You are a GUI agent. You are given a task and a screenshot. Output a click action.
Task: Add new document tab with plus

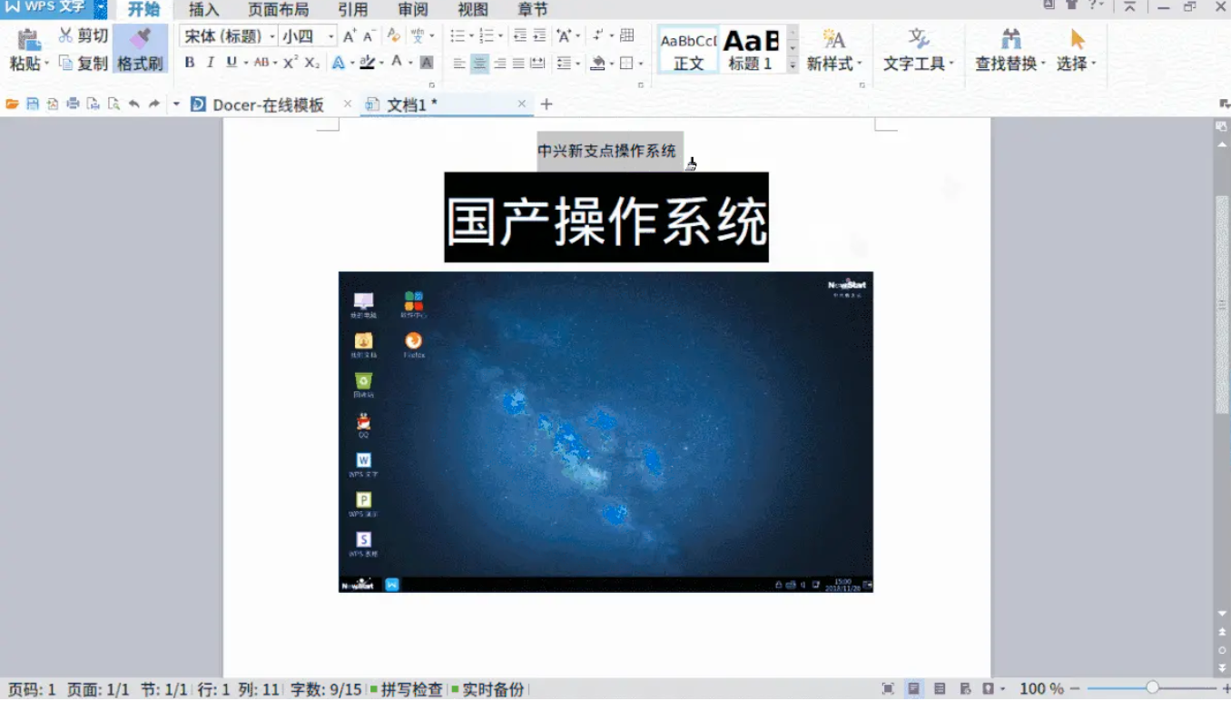(547, 104)
